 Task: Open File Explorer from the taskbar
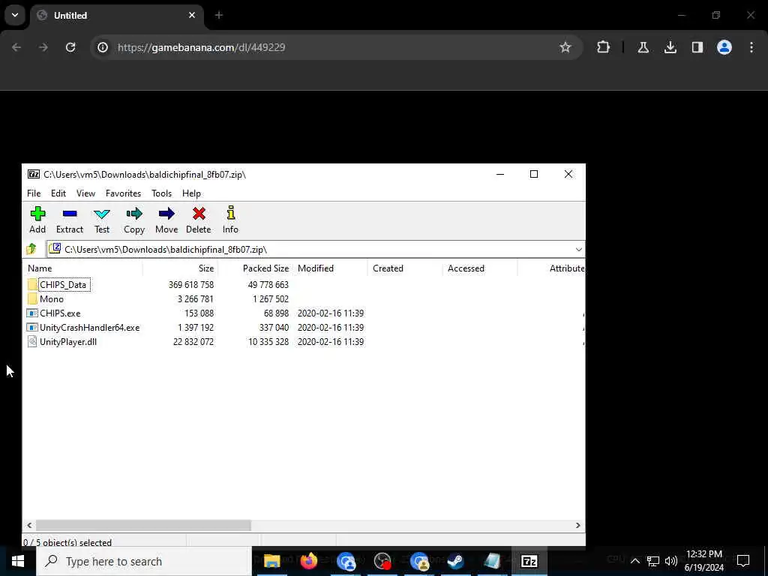[x=271, y=561]
